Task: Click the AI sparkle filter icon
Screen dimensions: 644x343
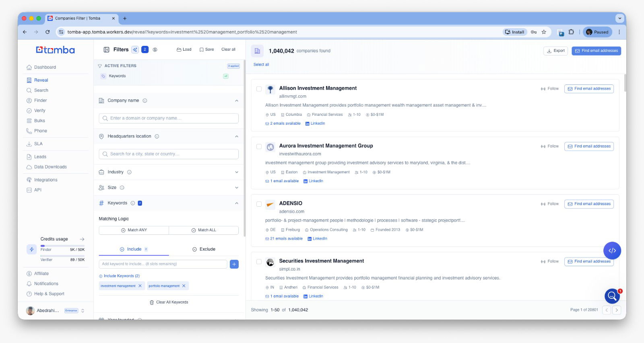Action: (x=135, y=49)
